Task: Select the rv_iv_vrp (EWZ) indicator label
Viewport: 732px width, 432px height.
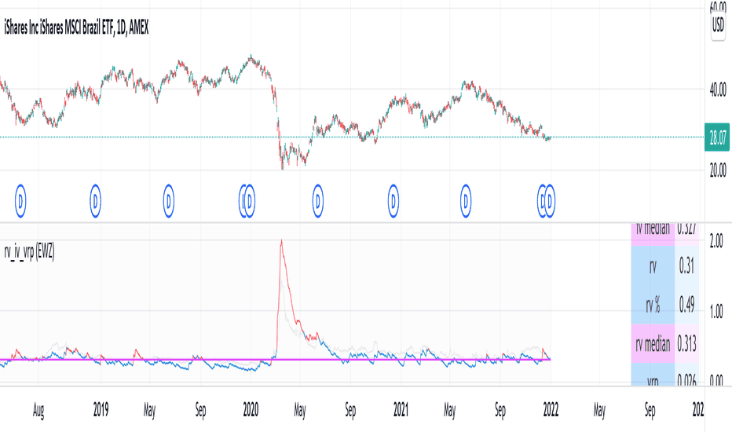Action: (x=29, y=252)
